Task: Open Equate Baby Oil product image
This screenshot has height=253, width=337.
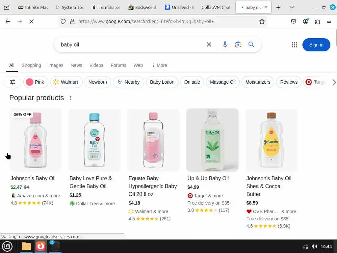Action: click(x=153, y=140)
